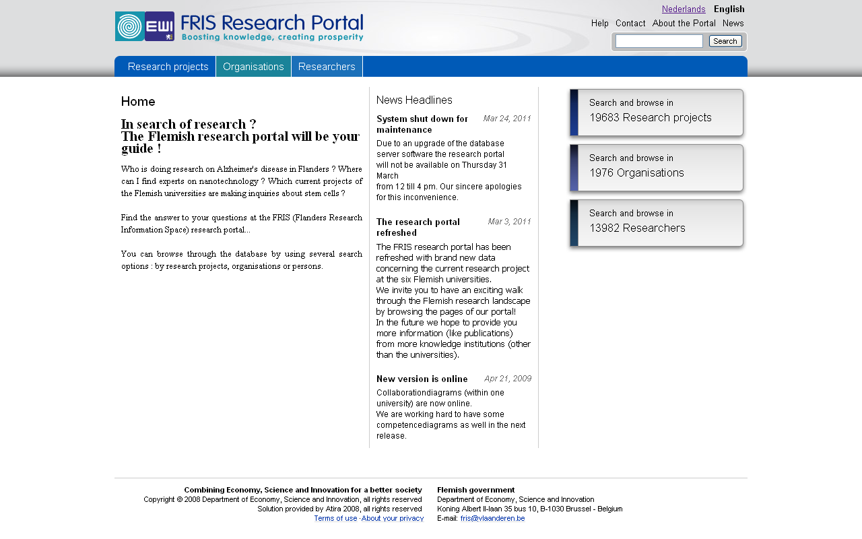
Task: Open System shut down for maintenance headline
Action: (x=422, y=124)
